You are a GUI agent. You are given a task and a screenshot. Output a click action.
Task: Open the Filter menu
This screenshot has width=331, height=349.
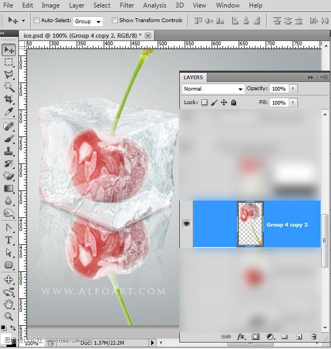[x=127, y=5]
